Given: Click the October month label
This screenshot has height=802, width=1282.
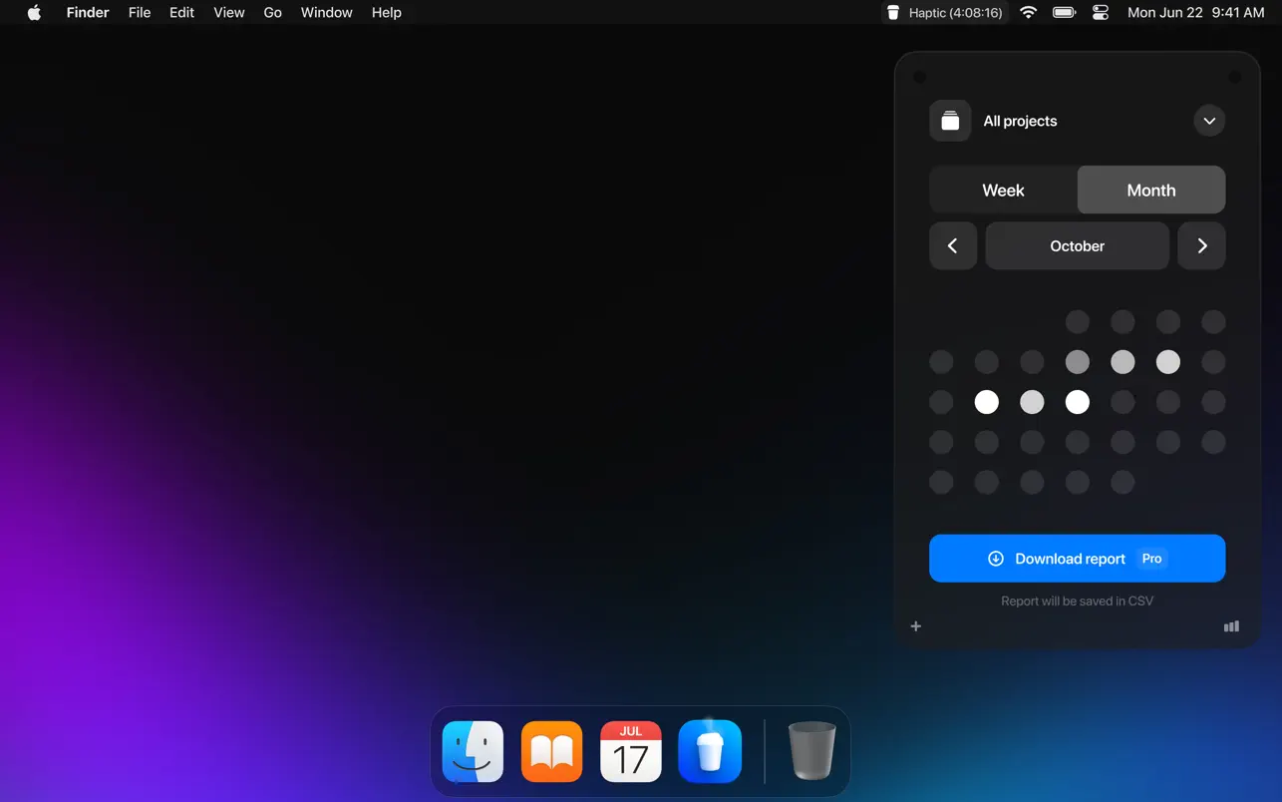Looking at the screenshot, I should point(1077,246).
